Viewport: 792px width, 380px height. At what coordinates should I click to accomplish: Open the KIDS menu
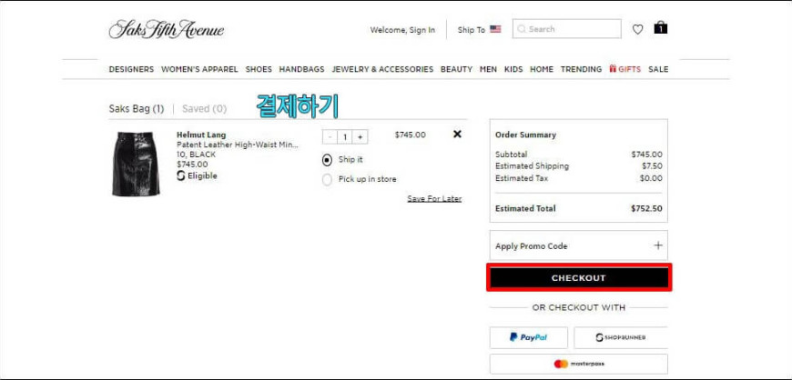tap(513, 69)
